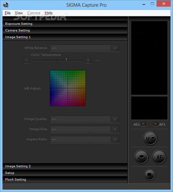Open the Image Size dropdown
This screenshot has width=173, height=192.
(x=85, y=129)
